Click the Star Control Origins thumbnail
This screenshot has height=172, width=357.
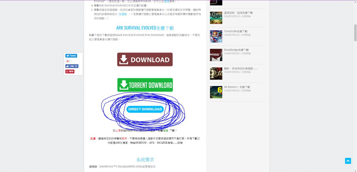[x=216, y=18]
